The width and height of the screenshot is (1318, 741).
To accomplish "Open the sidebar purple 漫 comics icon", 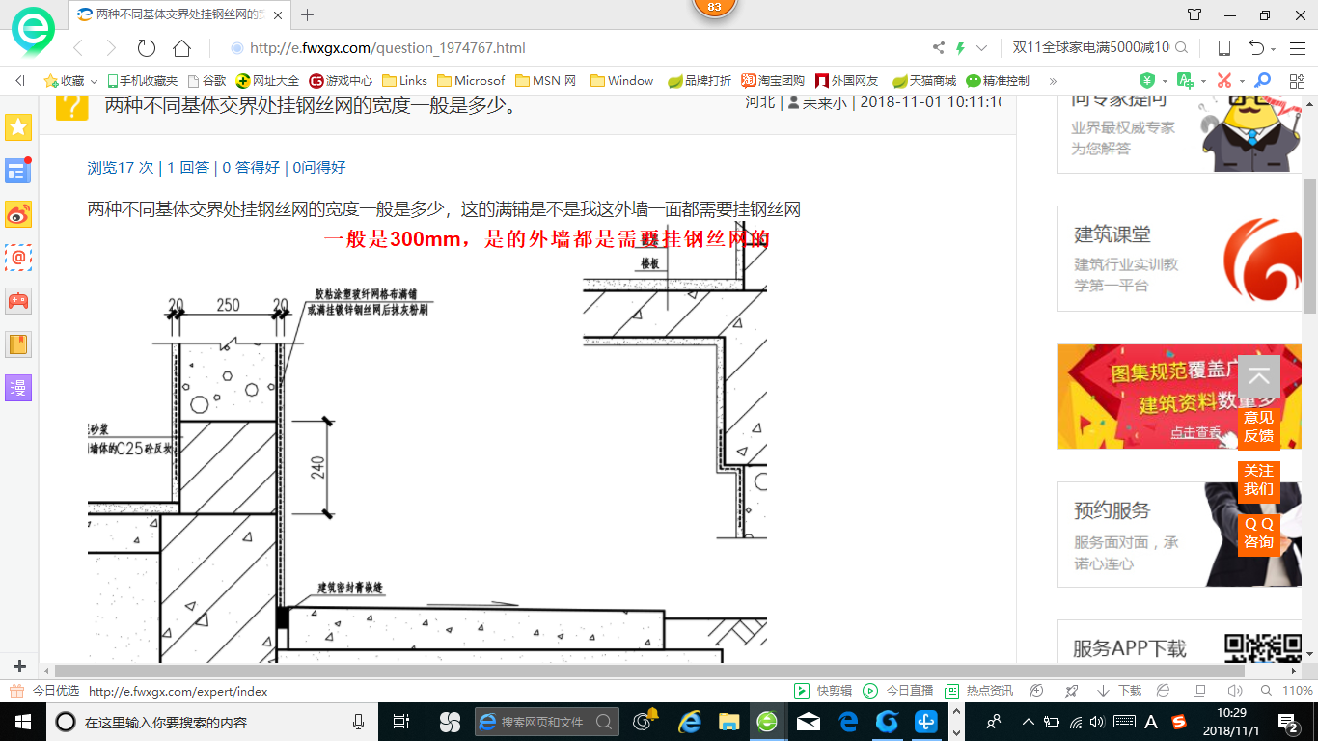I will coord(18,388).
